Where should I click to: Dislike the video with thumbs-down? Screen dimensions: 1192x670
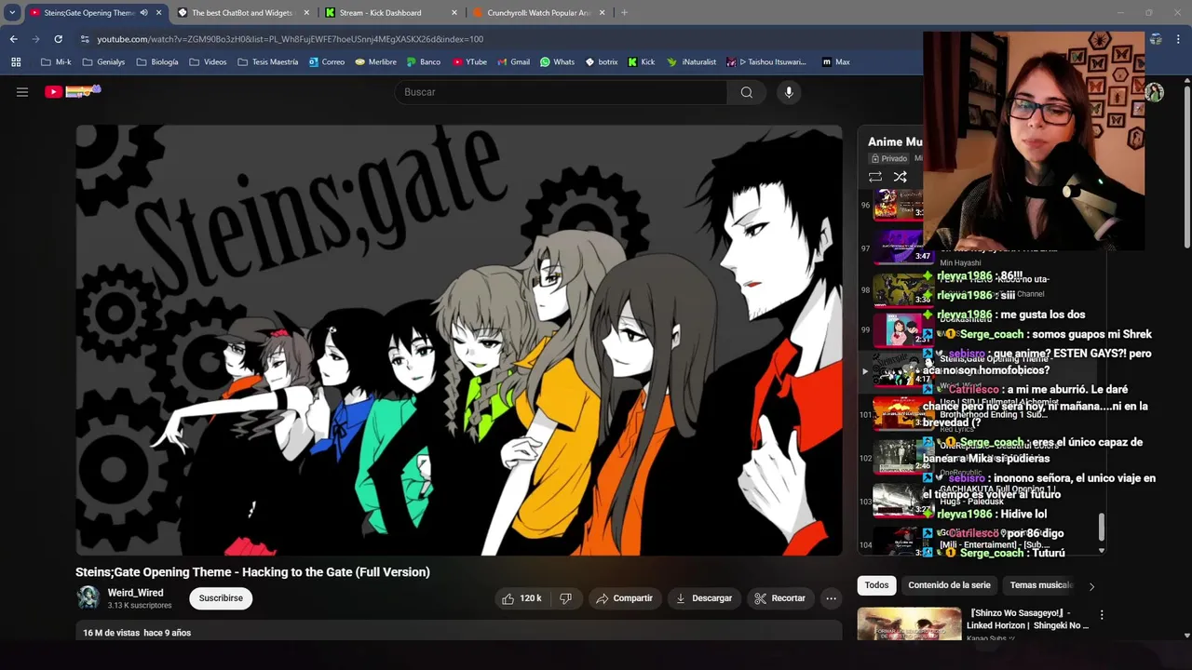tap(565, 598)
